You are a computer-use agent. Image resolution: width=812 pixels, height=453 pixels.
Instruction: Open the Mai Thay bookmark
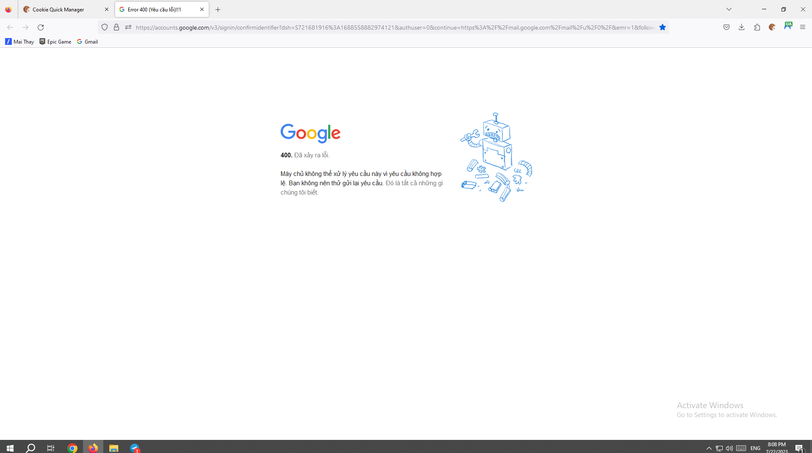click(x=19, y=41)
